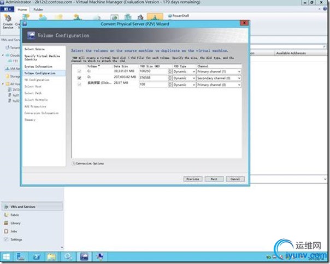Open the help icon in ribbon corner
Image resolution: width=330 pixels, height=264 pixels.
point(325,9)
